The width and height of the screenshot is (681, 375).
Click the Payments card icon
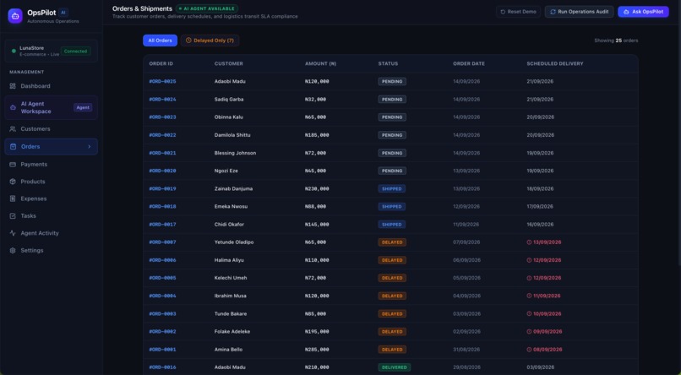pos(13,165)
